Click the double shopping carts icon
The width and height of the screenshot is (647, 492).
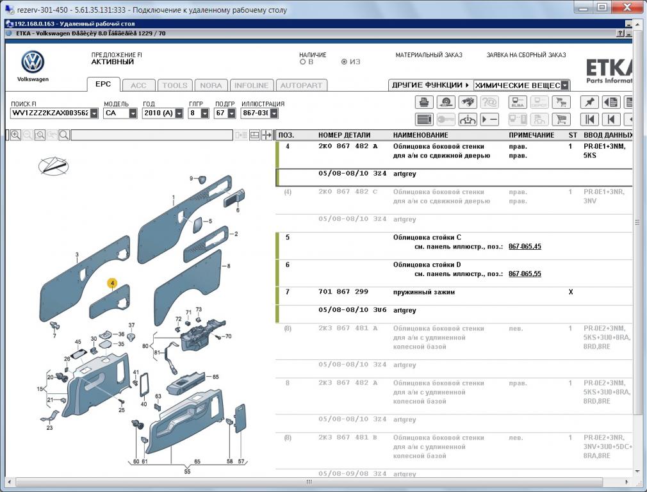[561, 102]
